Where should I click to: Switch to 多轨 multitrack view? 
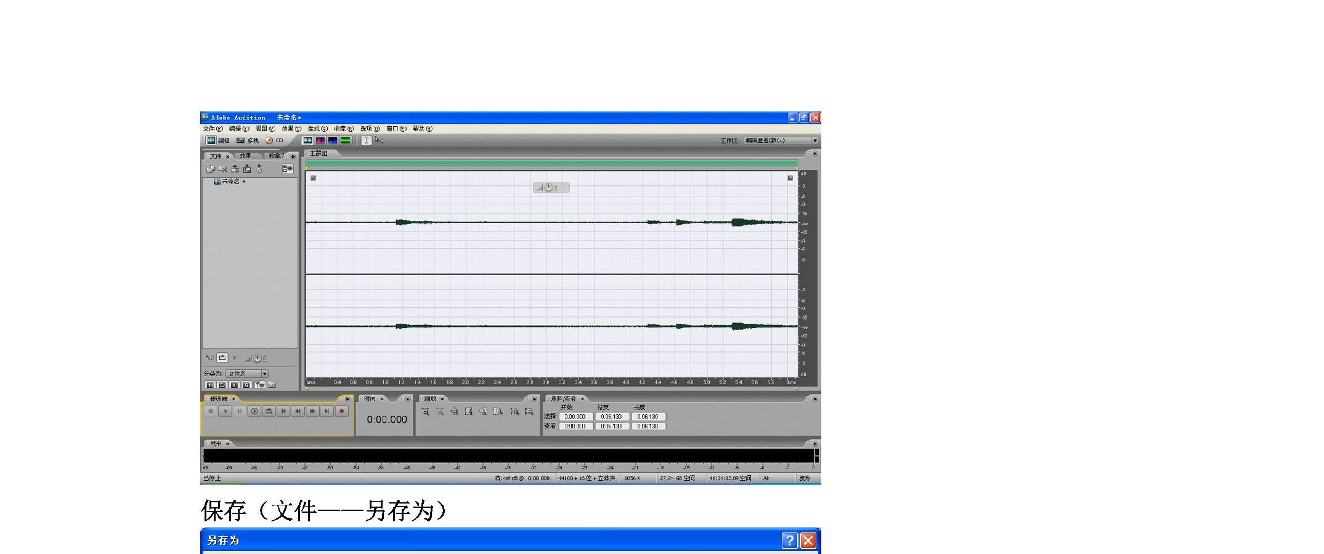[x=248, y=140]
